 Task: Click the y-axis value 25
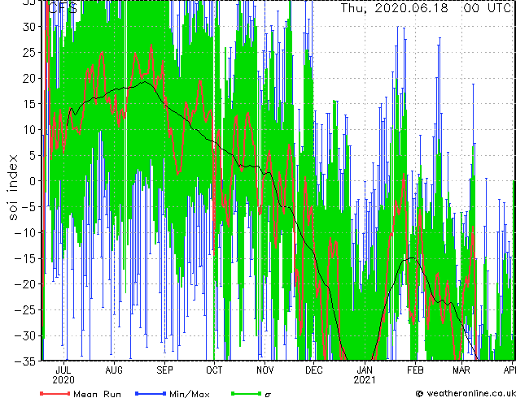pos(28,53)
